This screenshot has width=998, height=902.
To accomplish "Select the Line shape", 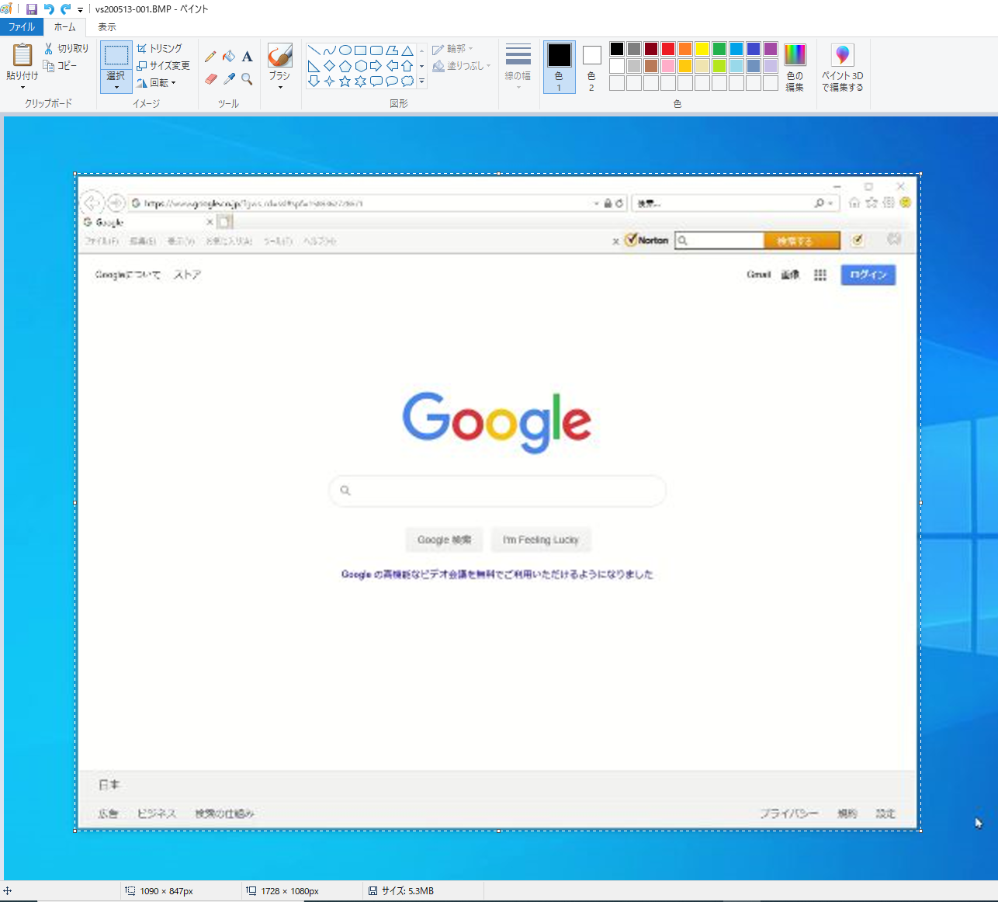I will [314, 50].
